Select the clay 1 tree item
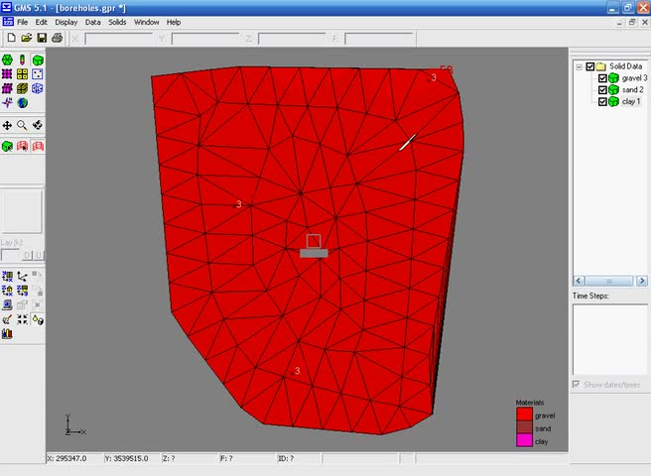Screen dimensions: 651x476 click(x=631, y=102)
